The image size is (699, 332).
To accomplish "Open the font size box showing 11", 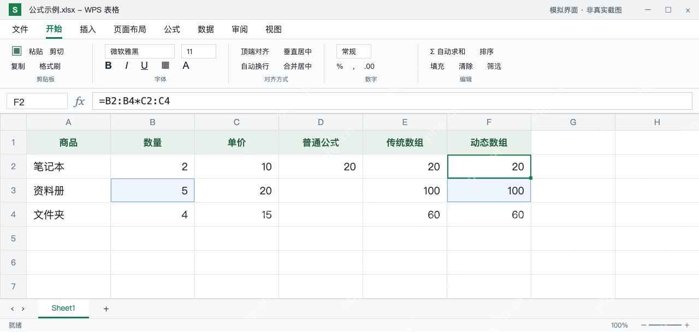I will pyautogui.click(x=199, y=51).
